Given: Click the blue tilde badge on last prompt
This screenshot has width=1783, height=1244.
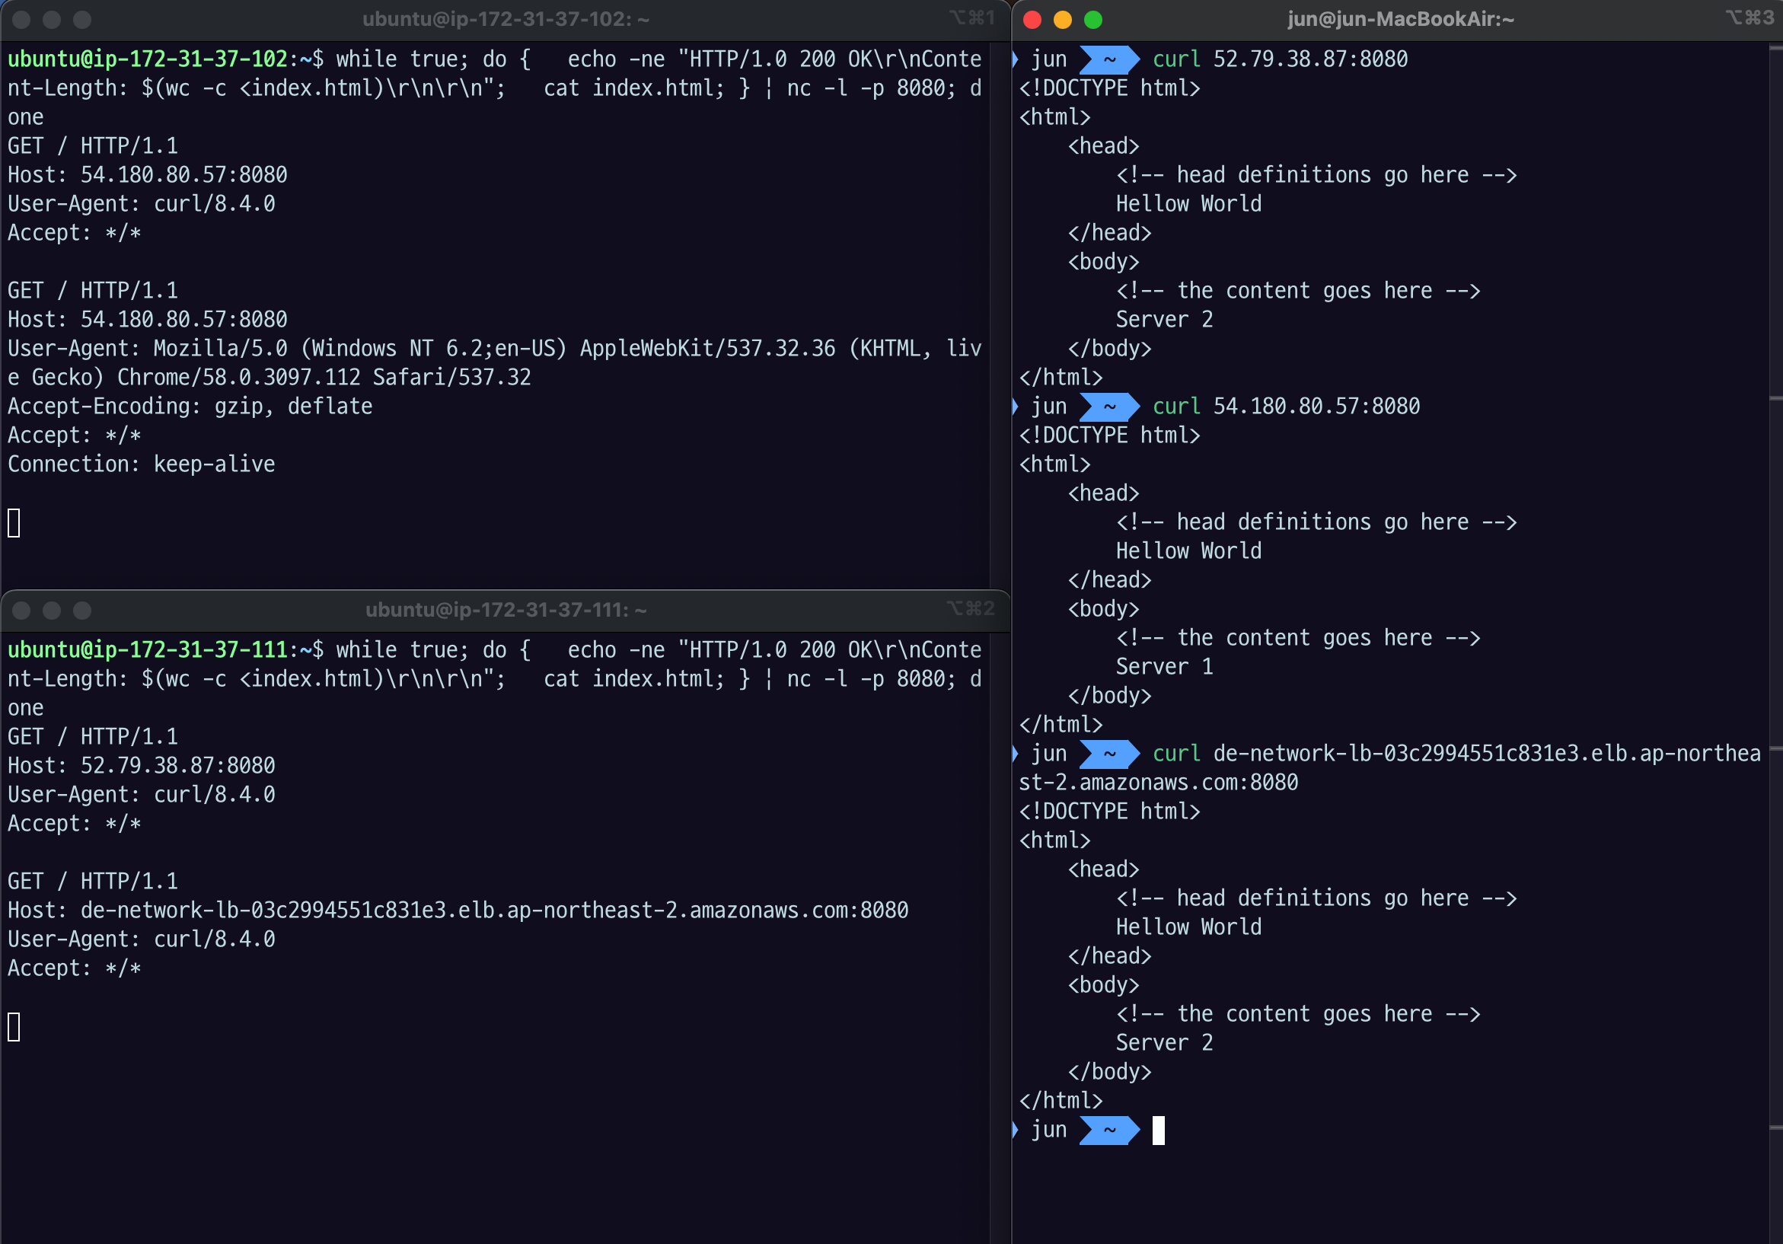Looking at the screenshot, I should tap(1109, 1130).
